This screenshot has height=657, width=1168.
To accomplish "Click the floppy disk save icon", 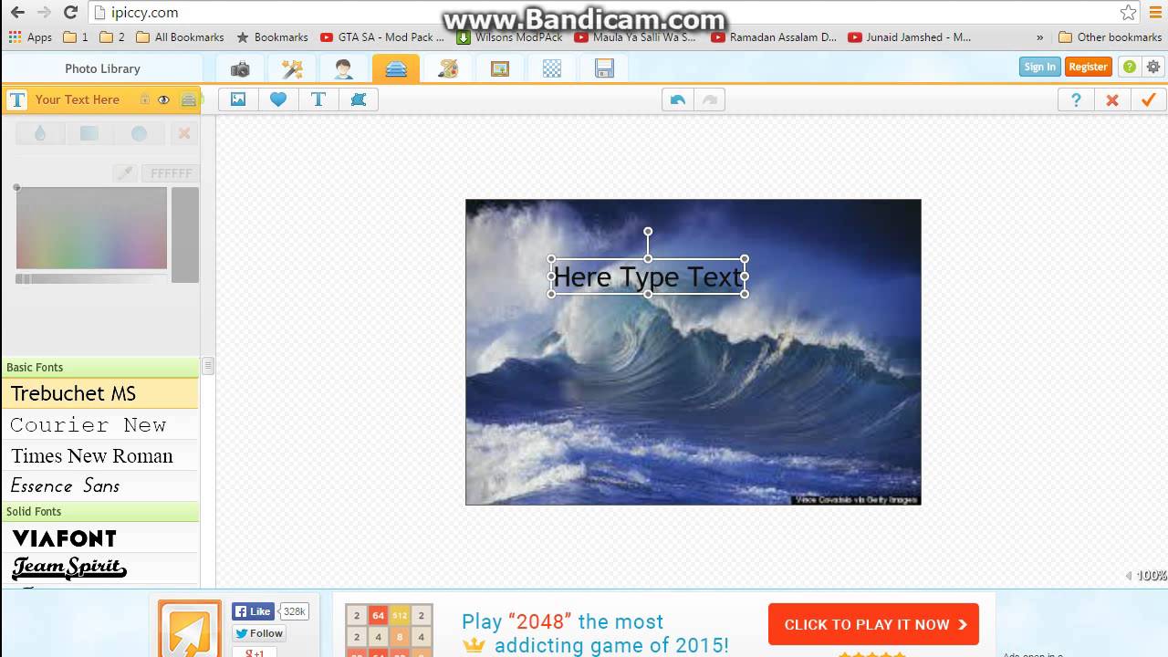I will (604, 68).
